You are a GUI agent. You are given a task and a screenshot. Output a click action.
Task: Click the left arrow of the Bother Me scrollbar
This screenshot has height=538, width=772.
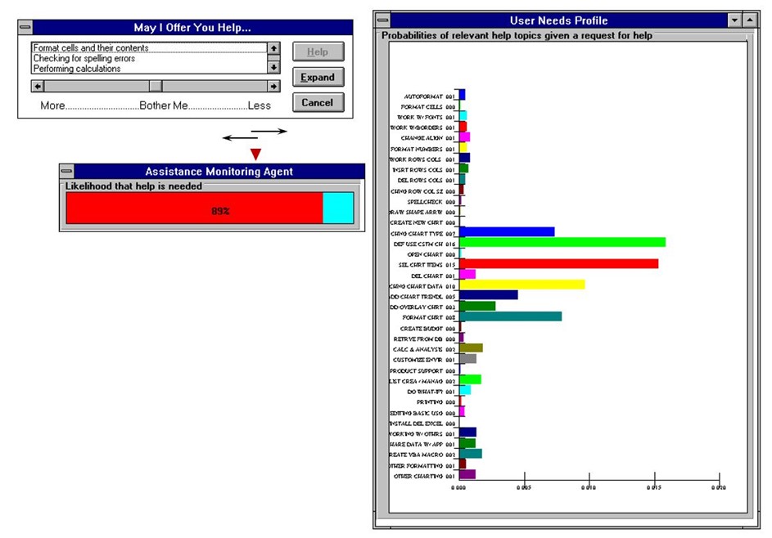38,86
